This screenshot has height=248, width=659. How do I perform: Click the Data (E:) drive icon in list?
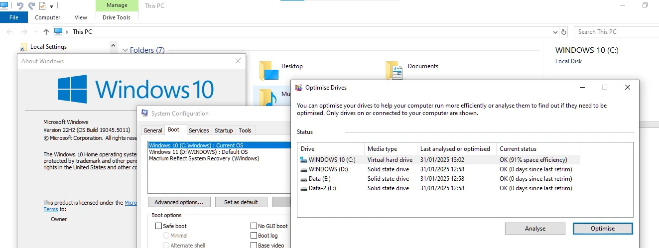pos(304,179)
